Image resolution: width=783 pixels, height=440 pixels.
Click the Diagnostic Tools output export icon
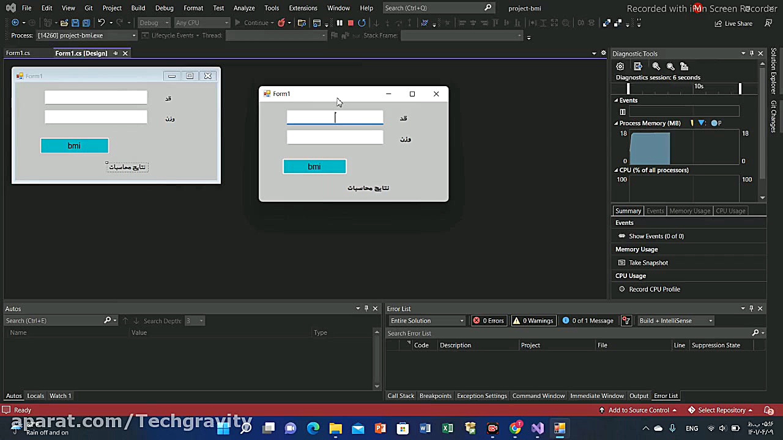638,66
